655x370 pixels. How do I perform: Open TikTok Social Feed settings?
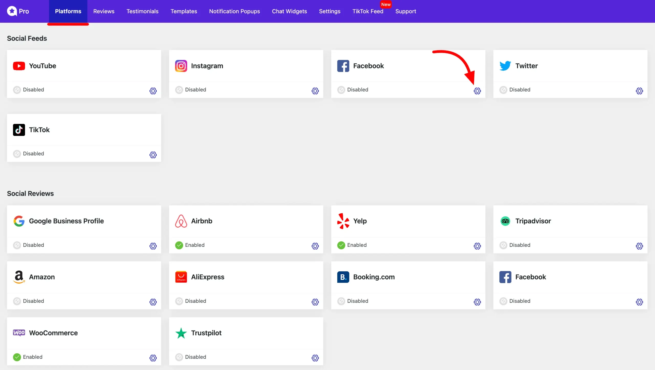[153, 155]
